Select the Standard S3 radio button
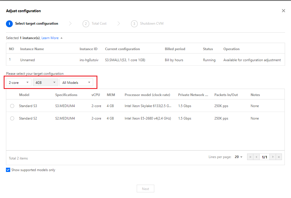Image resolution: width=291 pixels, height=198 pixels. point(12,106)
